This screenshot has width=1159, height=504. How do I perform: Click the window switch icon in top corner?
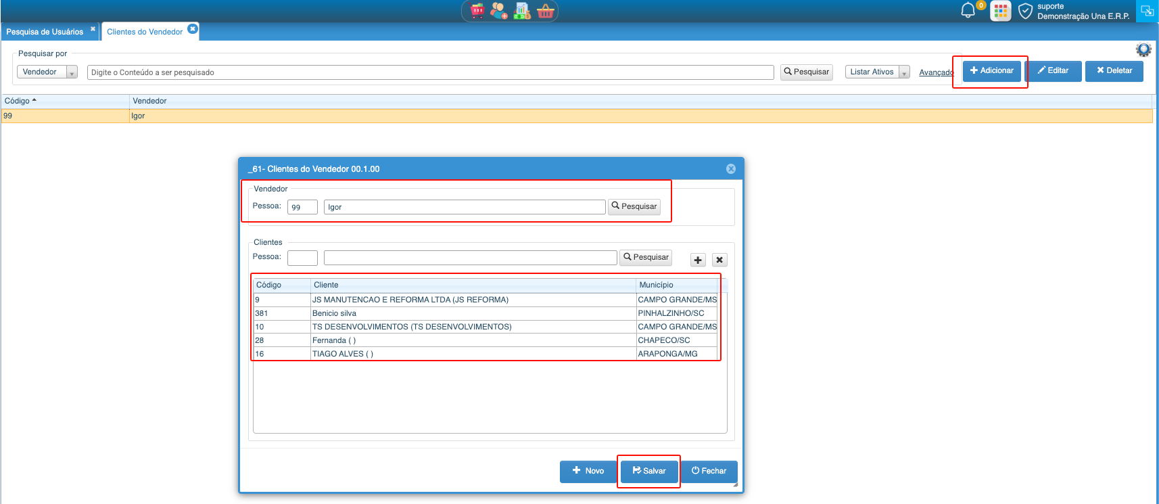(1147, 11)
